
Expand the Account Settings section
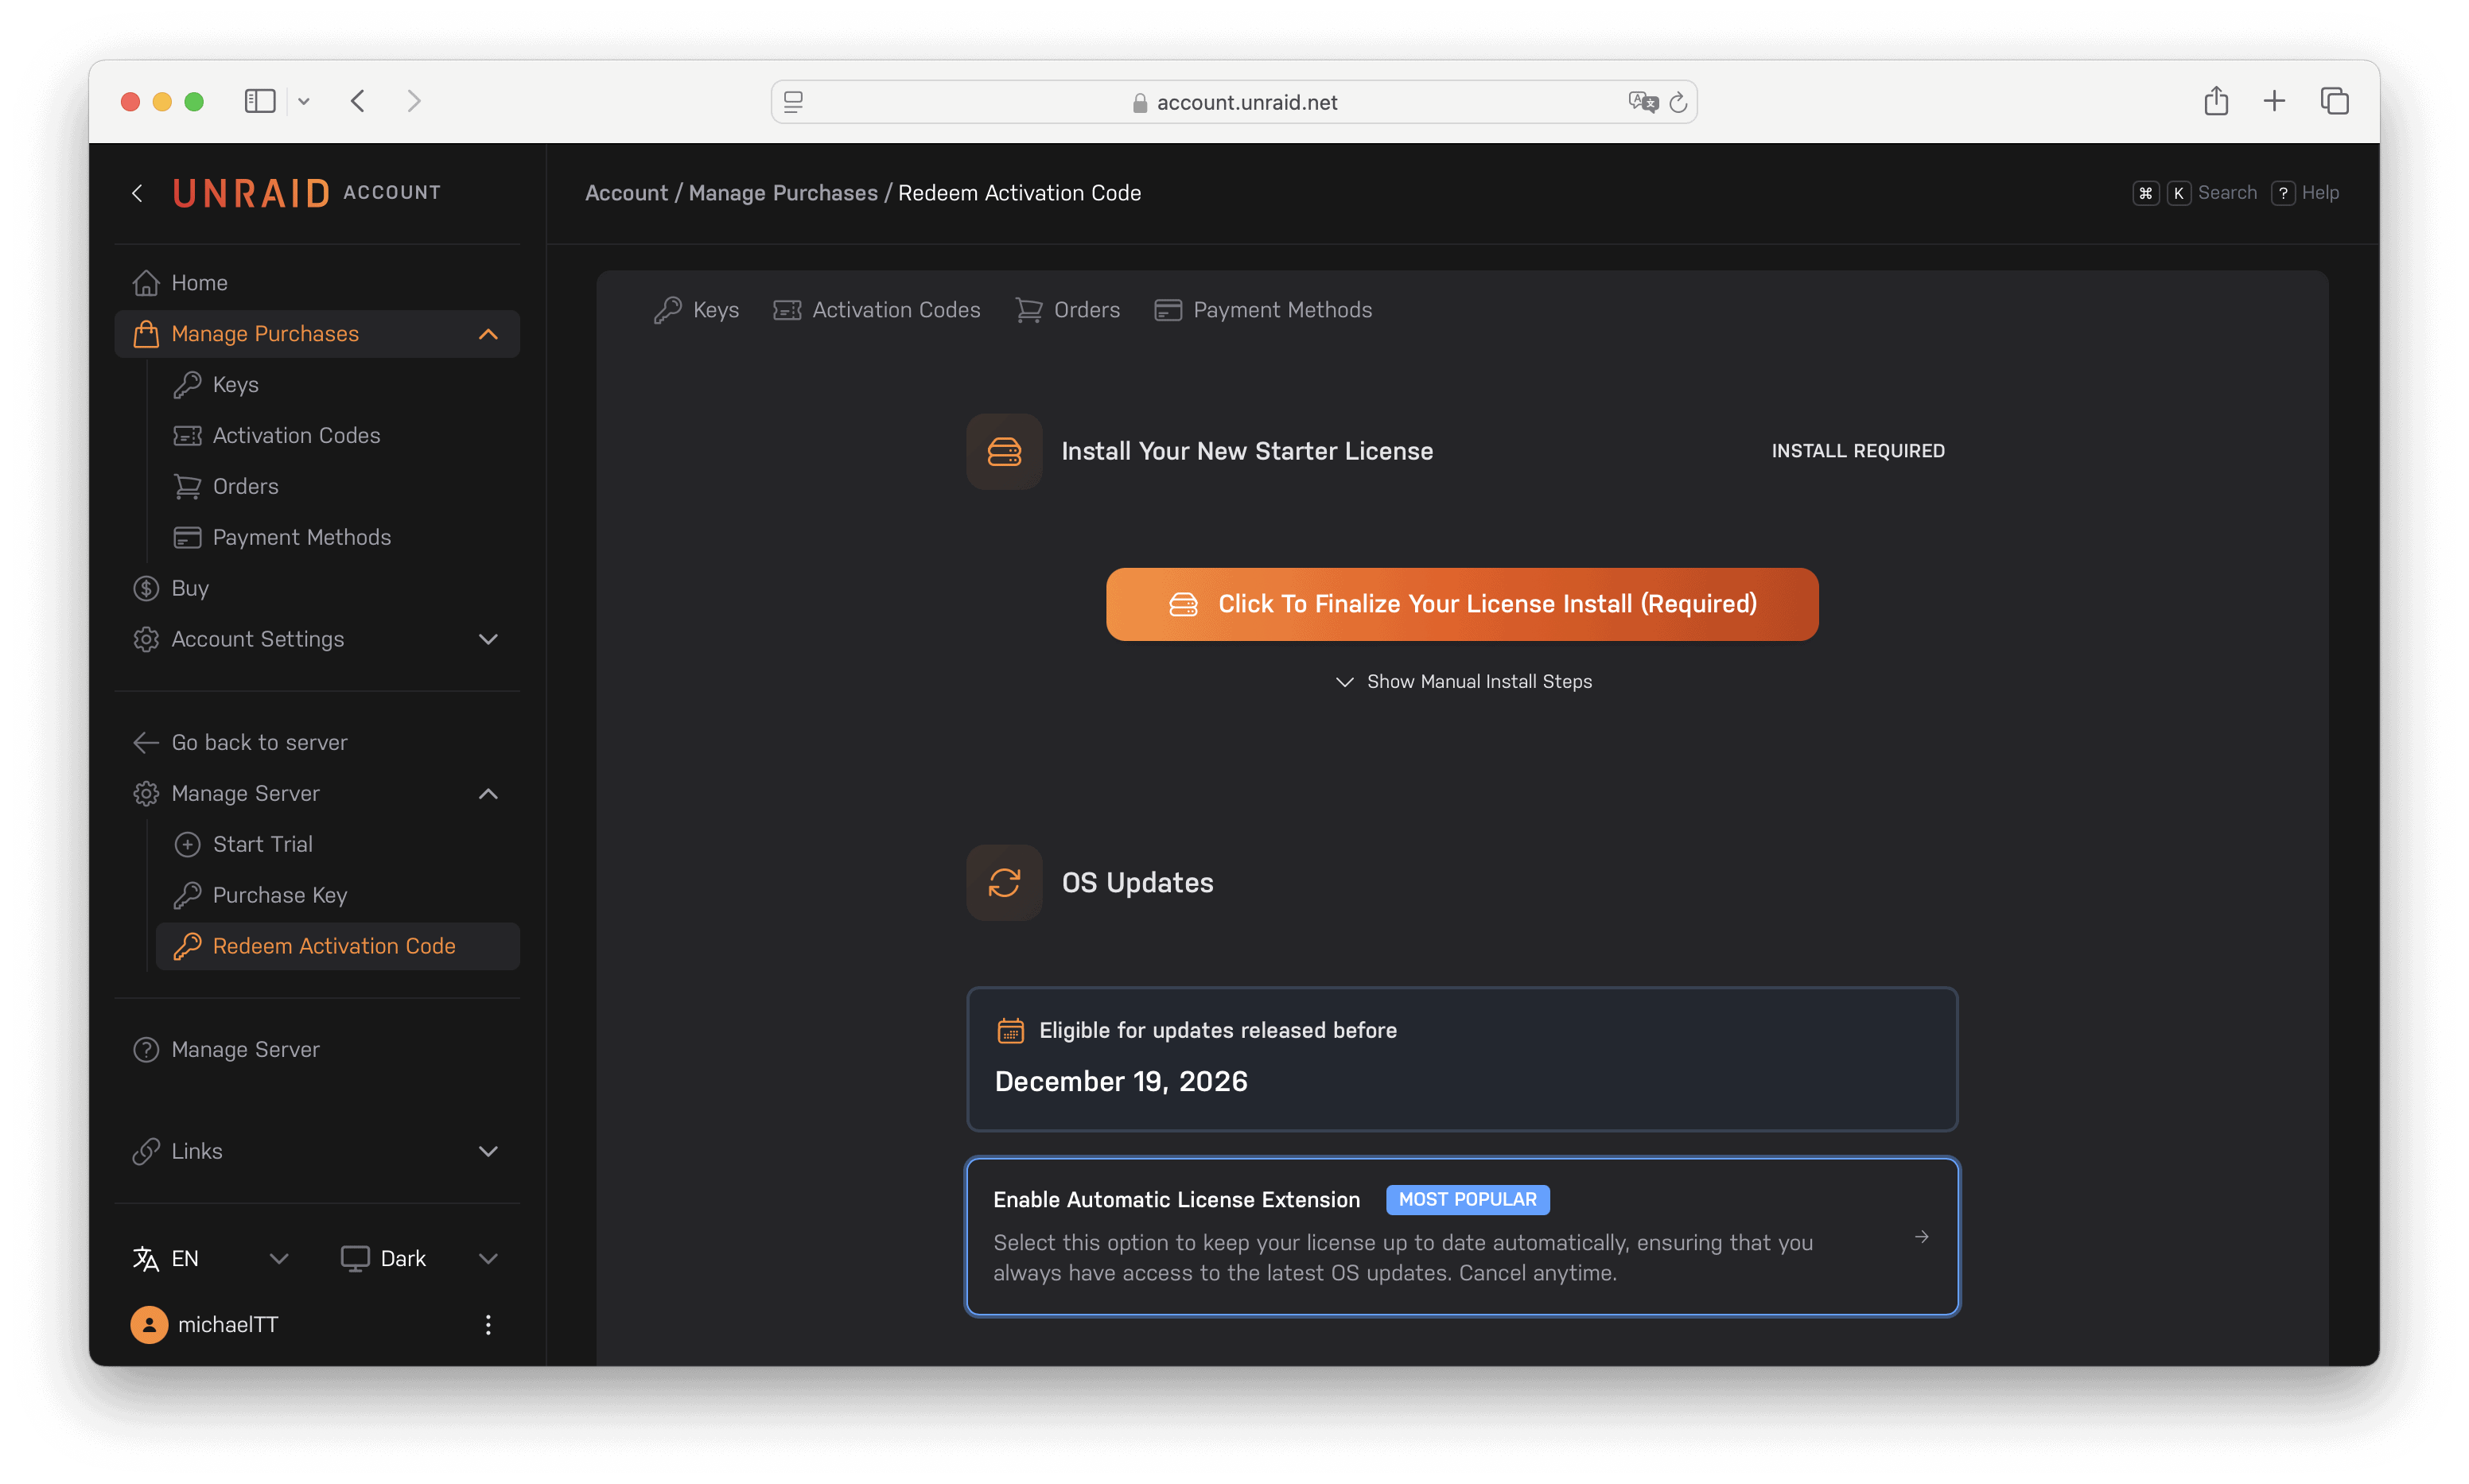488,639
